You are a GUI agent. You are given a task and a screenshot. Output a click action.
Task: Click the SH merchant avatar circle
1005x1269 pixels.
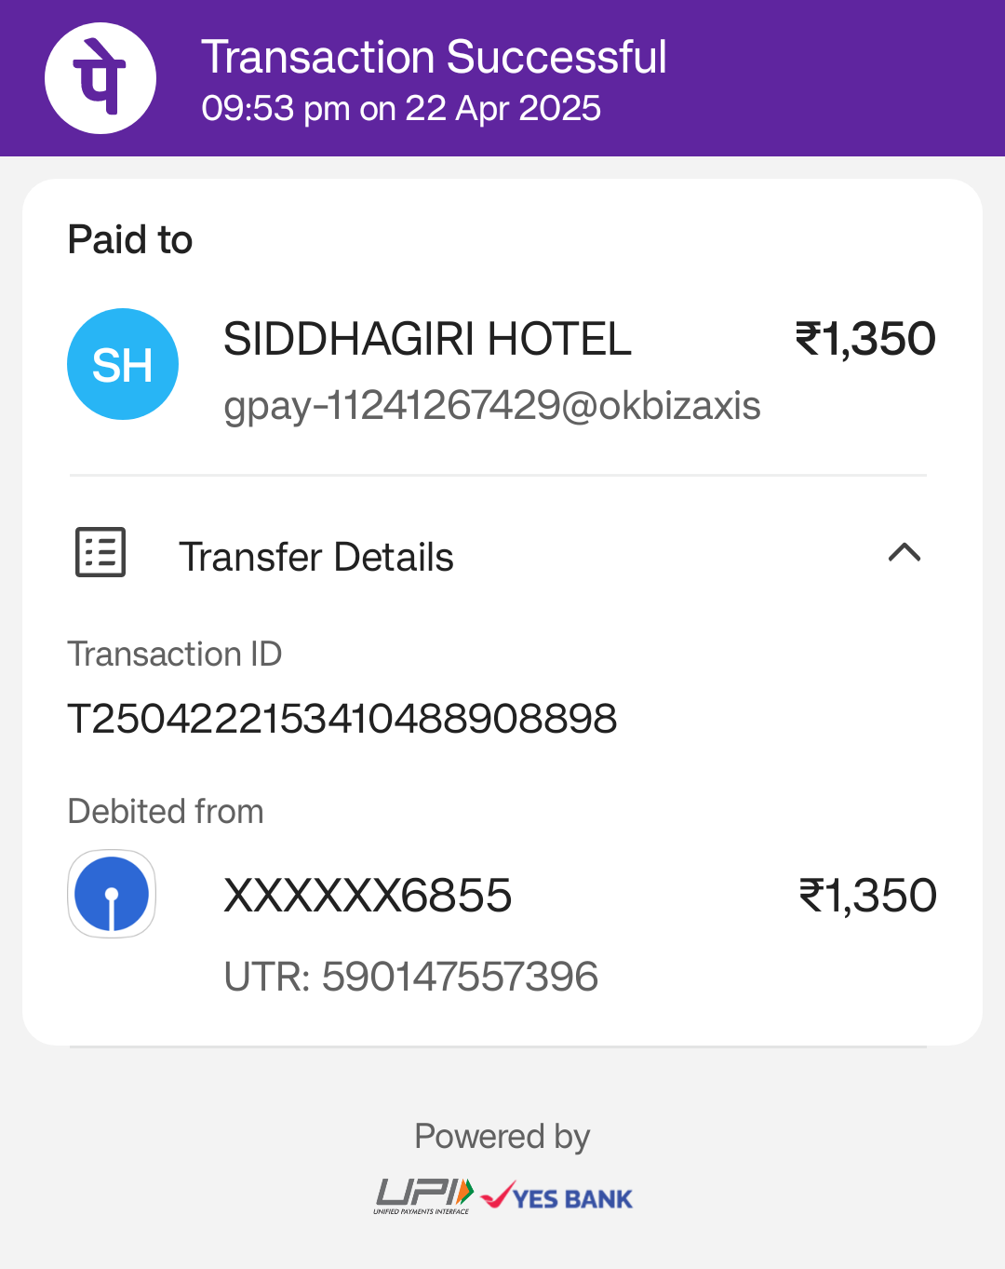click(123, 364)
